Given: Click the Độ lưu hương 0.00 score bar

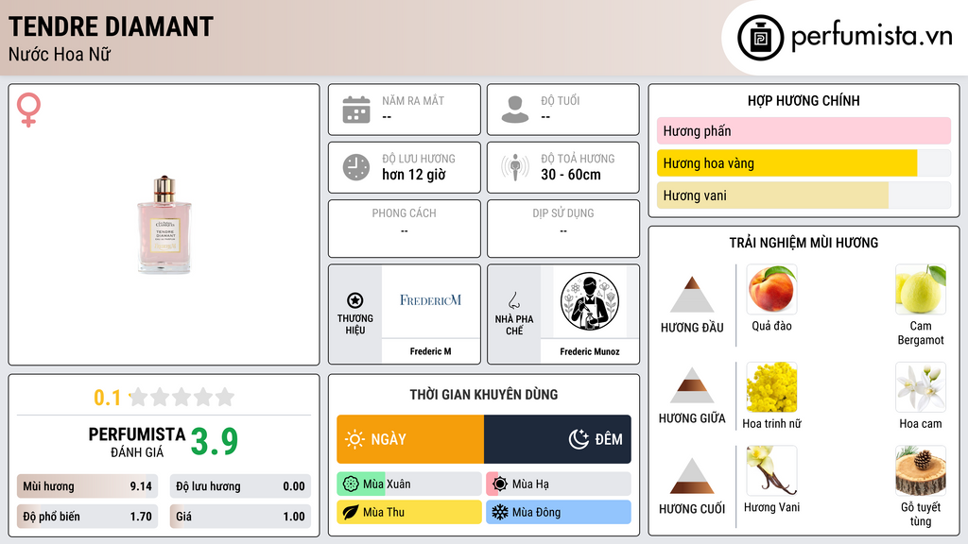Looking at the screenshot, I should [x=240, y=486].
